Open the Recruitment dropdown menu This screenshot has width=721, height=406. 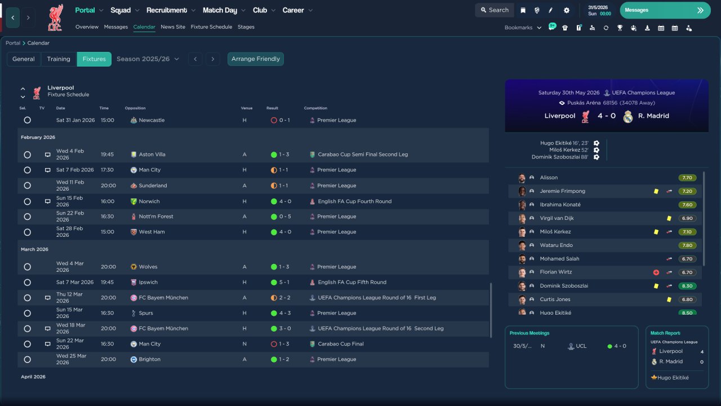[x=171, y=10]
